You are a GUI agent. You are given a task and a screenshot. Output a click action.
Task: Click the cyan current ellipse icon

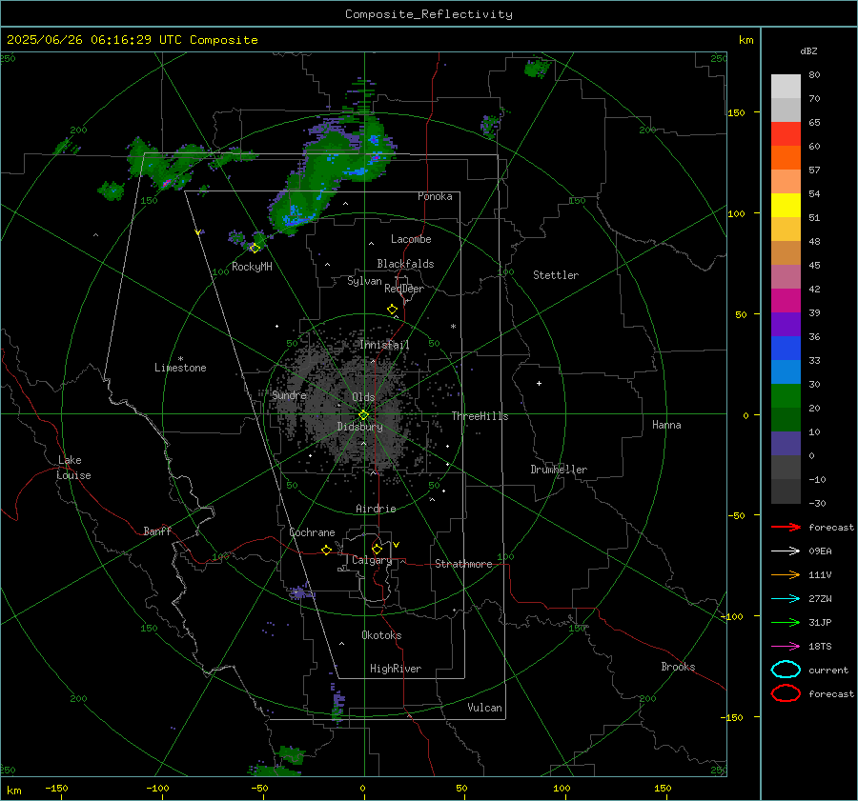point(786,670)
